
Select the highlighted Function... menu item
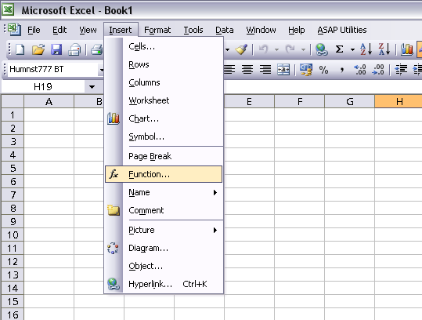(x=164, y=174)
